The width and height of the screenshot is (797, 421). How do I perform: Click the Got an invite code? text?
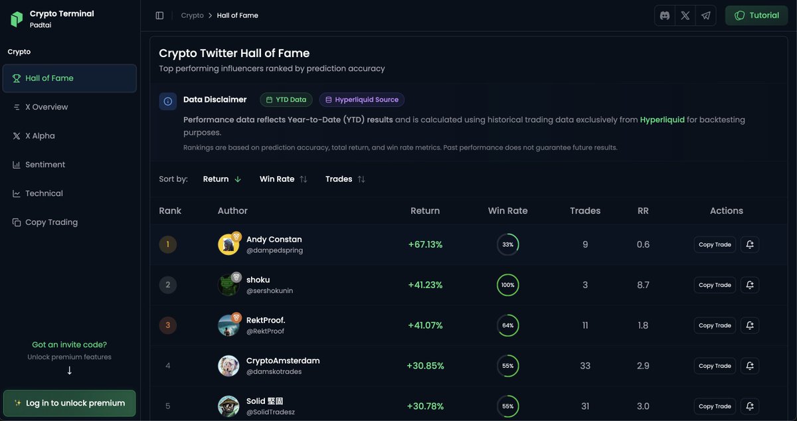coord(69,345)
